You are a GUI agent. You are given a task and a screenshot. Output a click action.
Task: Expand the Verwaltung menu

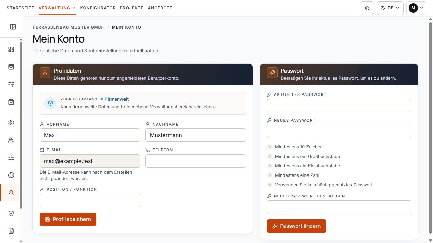57,8
